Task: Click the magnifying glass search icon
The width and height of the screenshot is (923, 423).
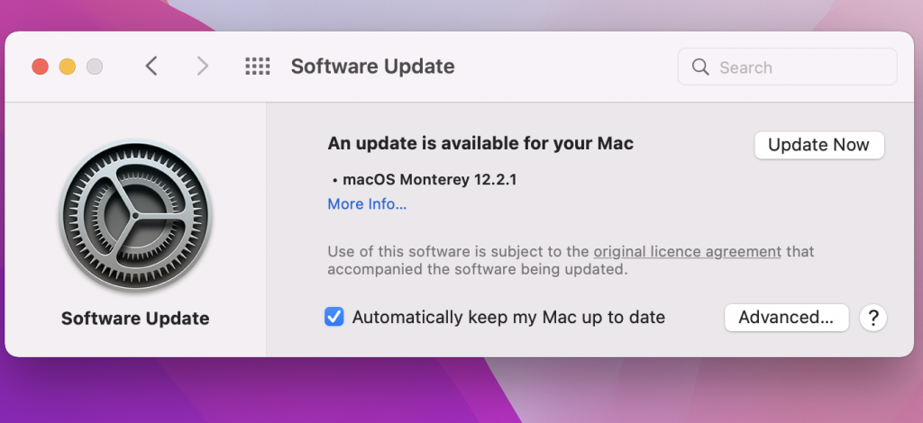Action: click(x=700, y=67)
